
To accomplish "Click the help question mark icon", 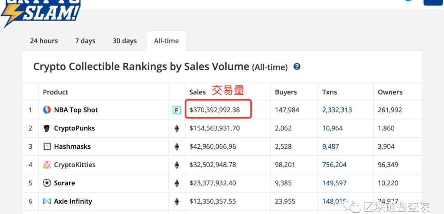I will [297, 67].
